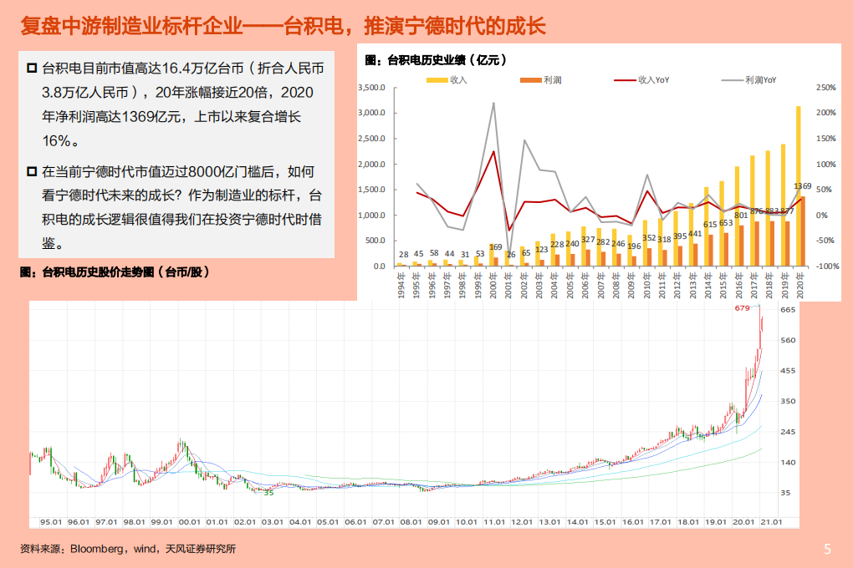The image size is (853, 568).
Task: Click the red 收入YoY legend line marker
Action: pyautogui.click(x=623, y=80)
